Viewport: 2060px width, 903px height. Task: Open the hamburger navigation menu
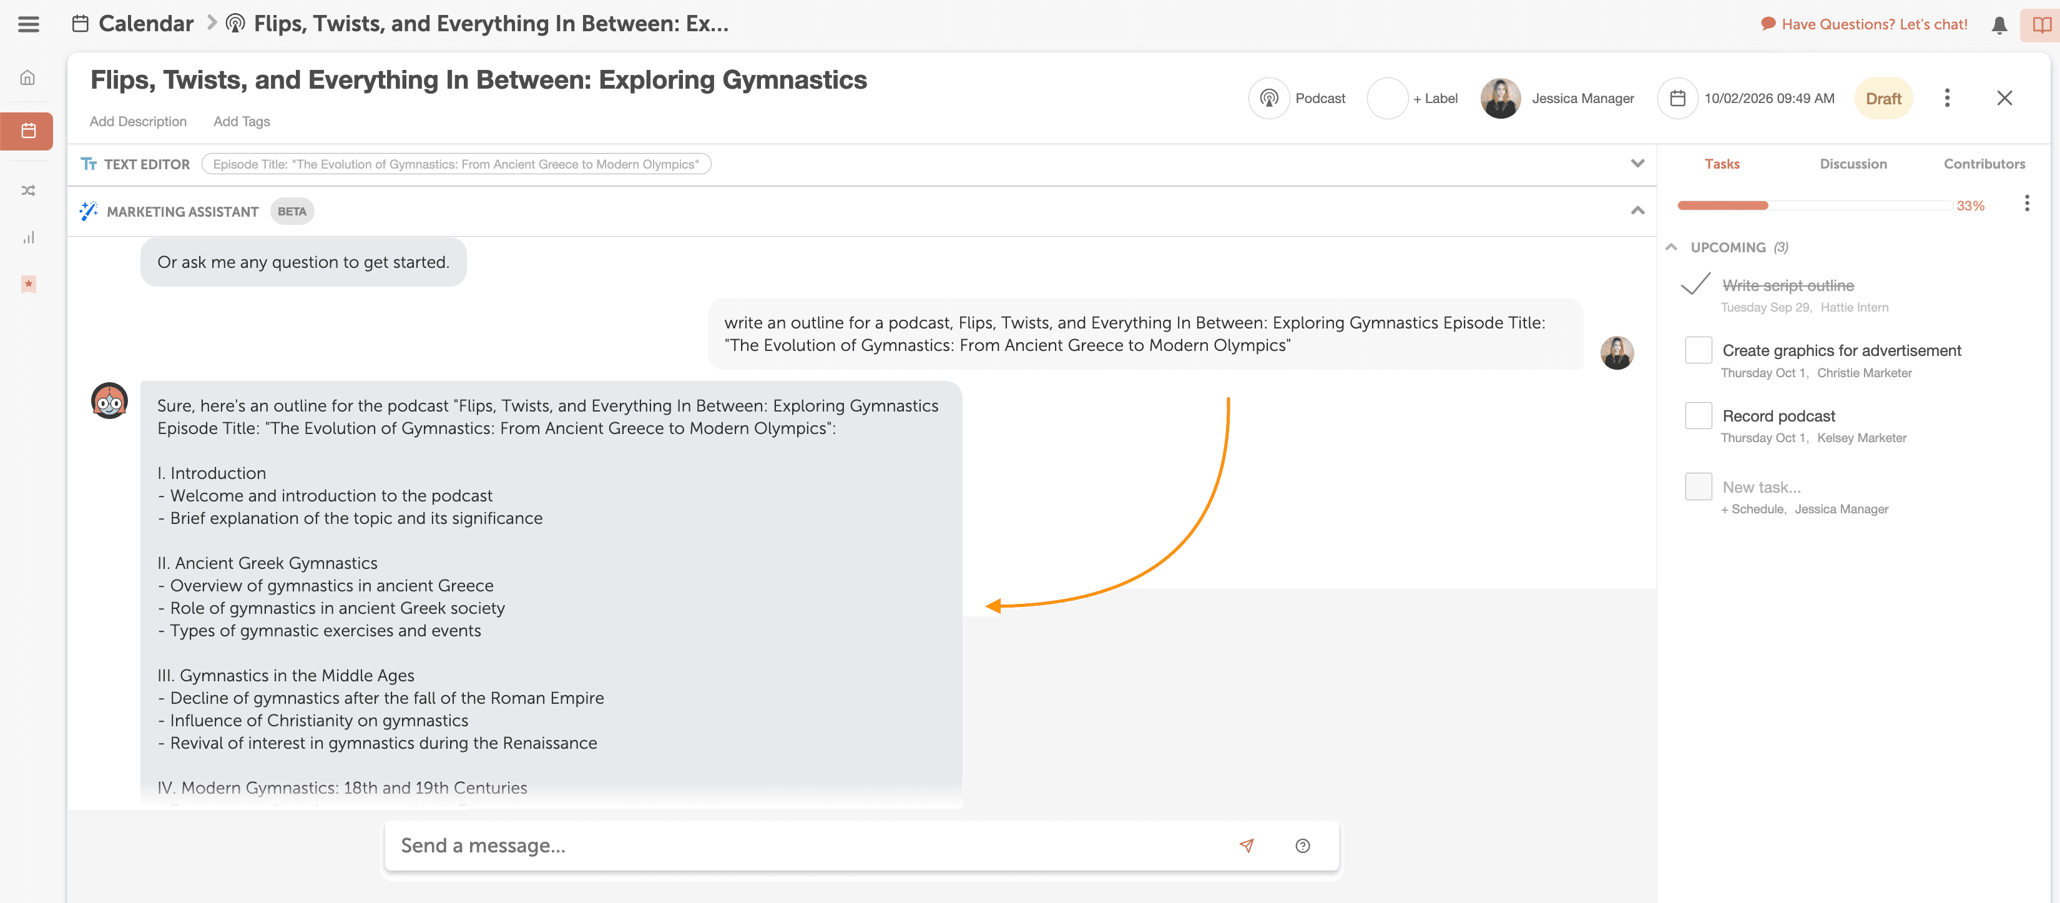click(28, 24)
